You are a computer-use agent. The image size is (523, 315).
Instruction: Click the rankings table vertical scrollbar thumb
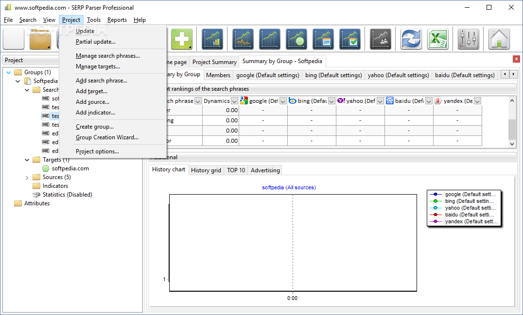(x=512, y=130)
